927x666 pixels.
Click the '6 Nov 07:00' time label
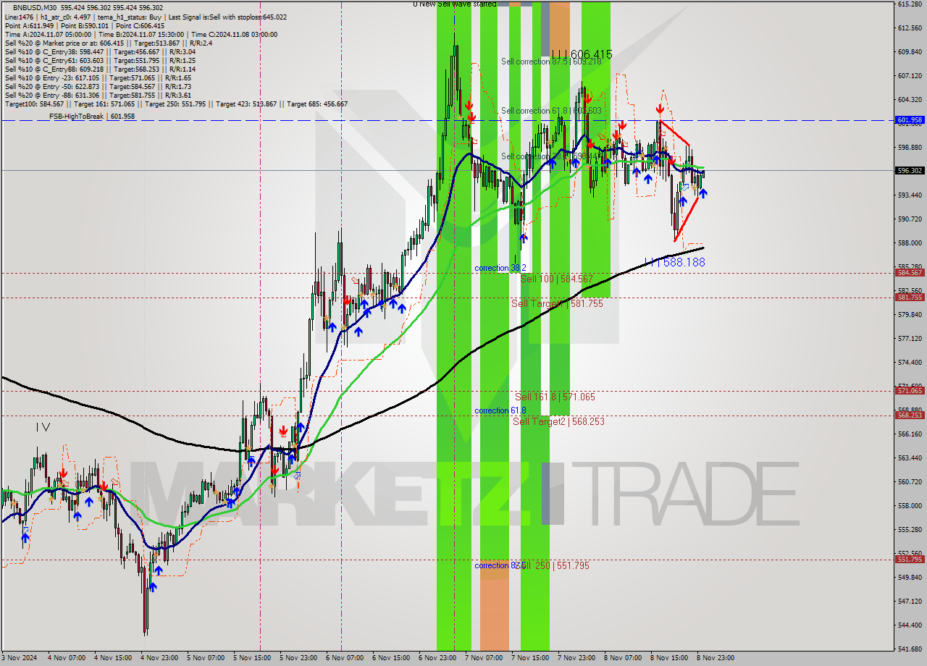click(x=345, y=658)
